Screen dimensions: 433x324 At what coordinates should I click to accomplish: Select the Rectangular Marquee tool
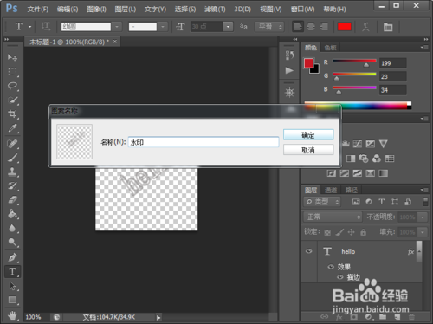tap(12, 72)
